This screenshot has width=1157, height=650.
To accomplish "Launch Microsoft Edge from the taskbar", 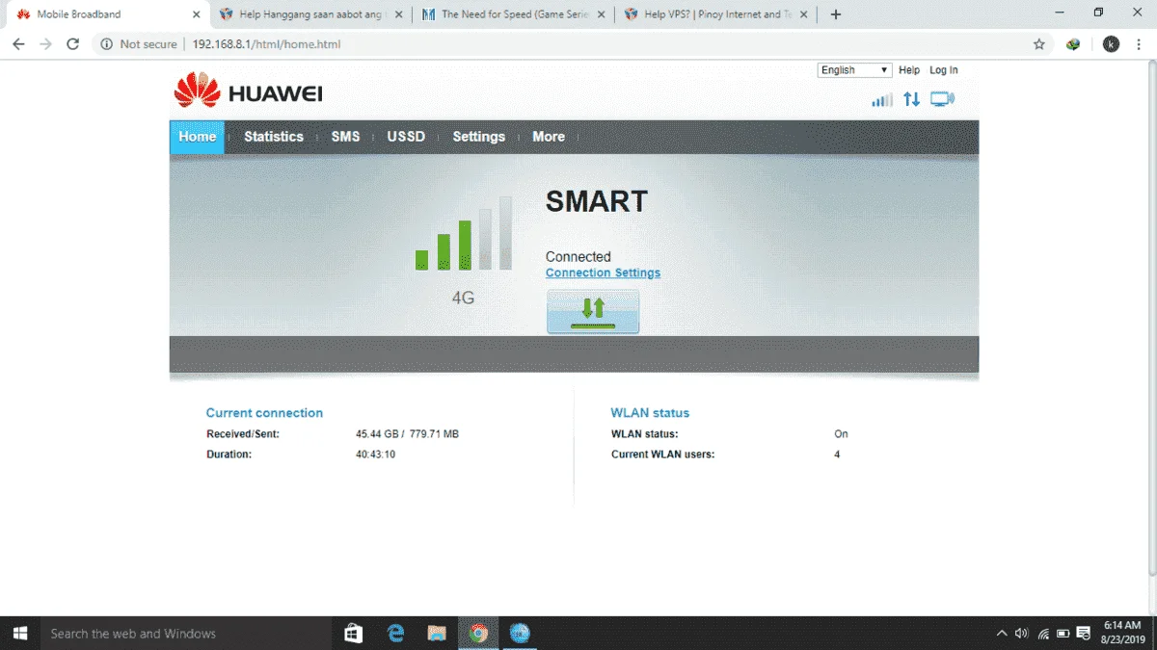I will coord(395,634).
